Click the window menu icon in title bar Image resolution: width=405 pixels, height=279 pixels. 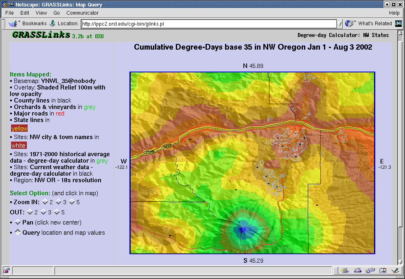4,4
